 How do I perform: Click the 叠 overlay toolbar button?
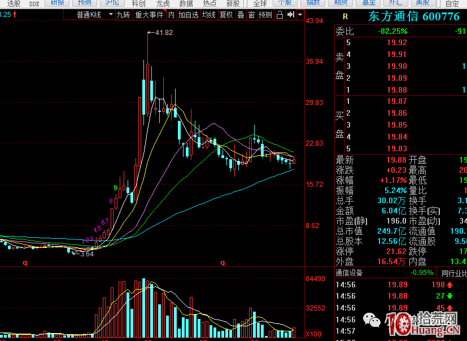tap(241, 15)
